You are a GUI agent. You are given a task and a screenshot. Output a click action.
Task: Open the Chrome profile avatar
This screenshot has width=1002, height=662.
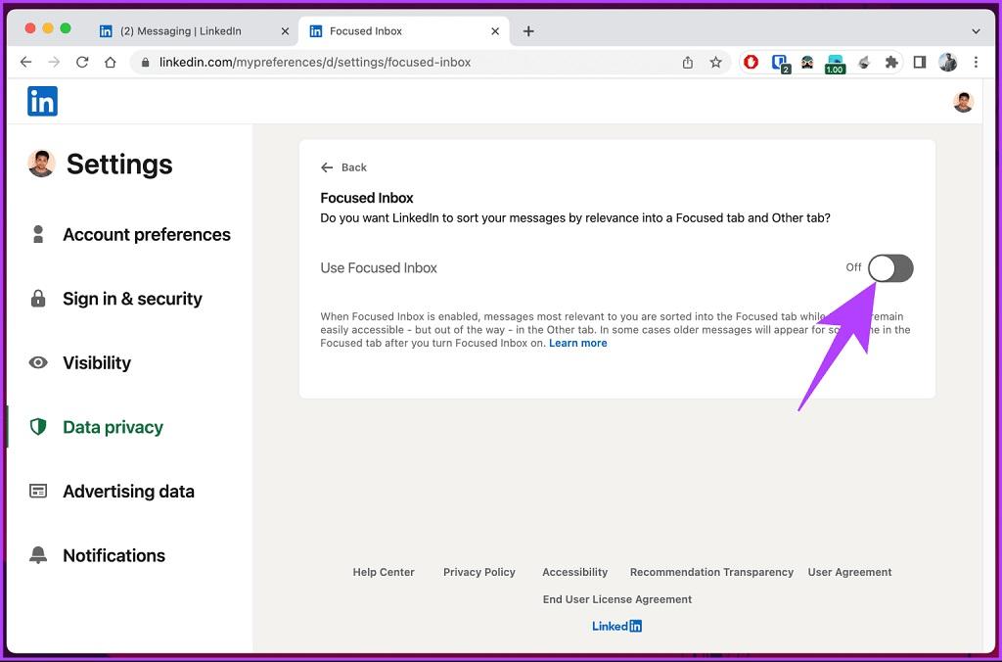947,62
